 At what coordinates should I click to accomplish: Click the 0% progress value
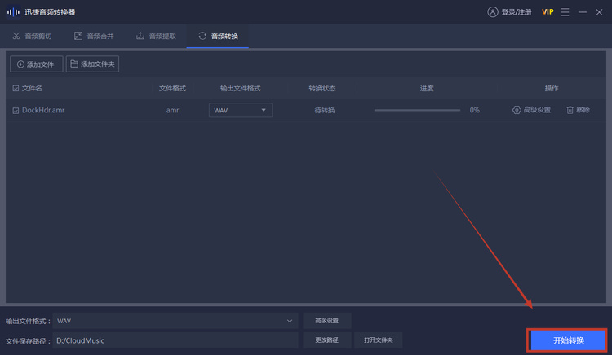click(475, 110)
